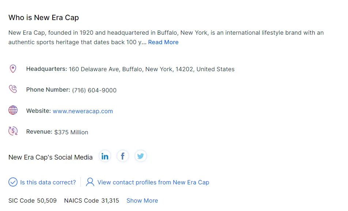348x211 pixels.
Task: Click the phone number handset icon
Action: (x=13, y=89)
